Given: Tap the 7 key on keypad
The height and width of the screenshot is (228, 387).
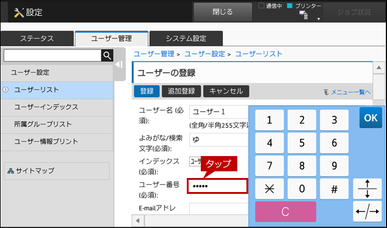Looking at the screenshot, I should (270, 166).
